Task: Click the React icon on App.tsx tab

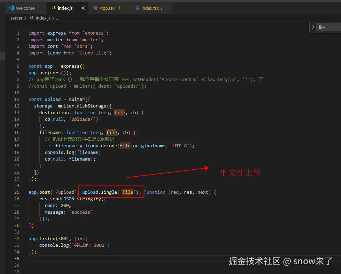Action: [95, 8]
